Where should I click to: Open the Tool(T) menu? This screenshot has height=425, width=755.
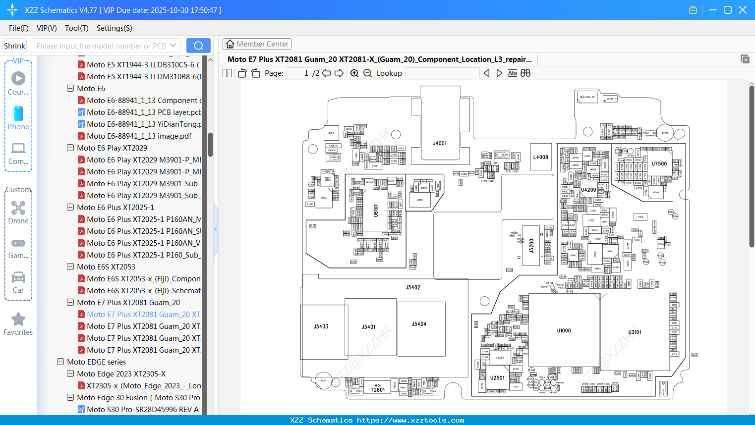coord(77,28)
